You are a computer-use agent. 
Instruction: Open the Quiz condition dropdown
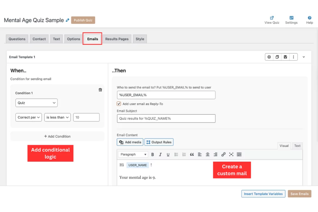pyautogui.click(x=37, y=103)
